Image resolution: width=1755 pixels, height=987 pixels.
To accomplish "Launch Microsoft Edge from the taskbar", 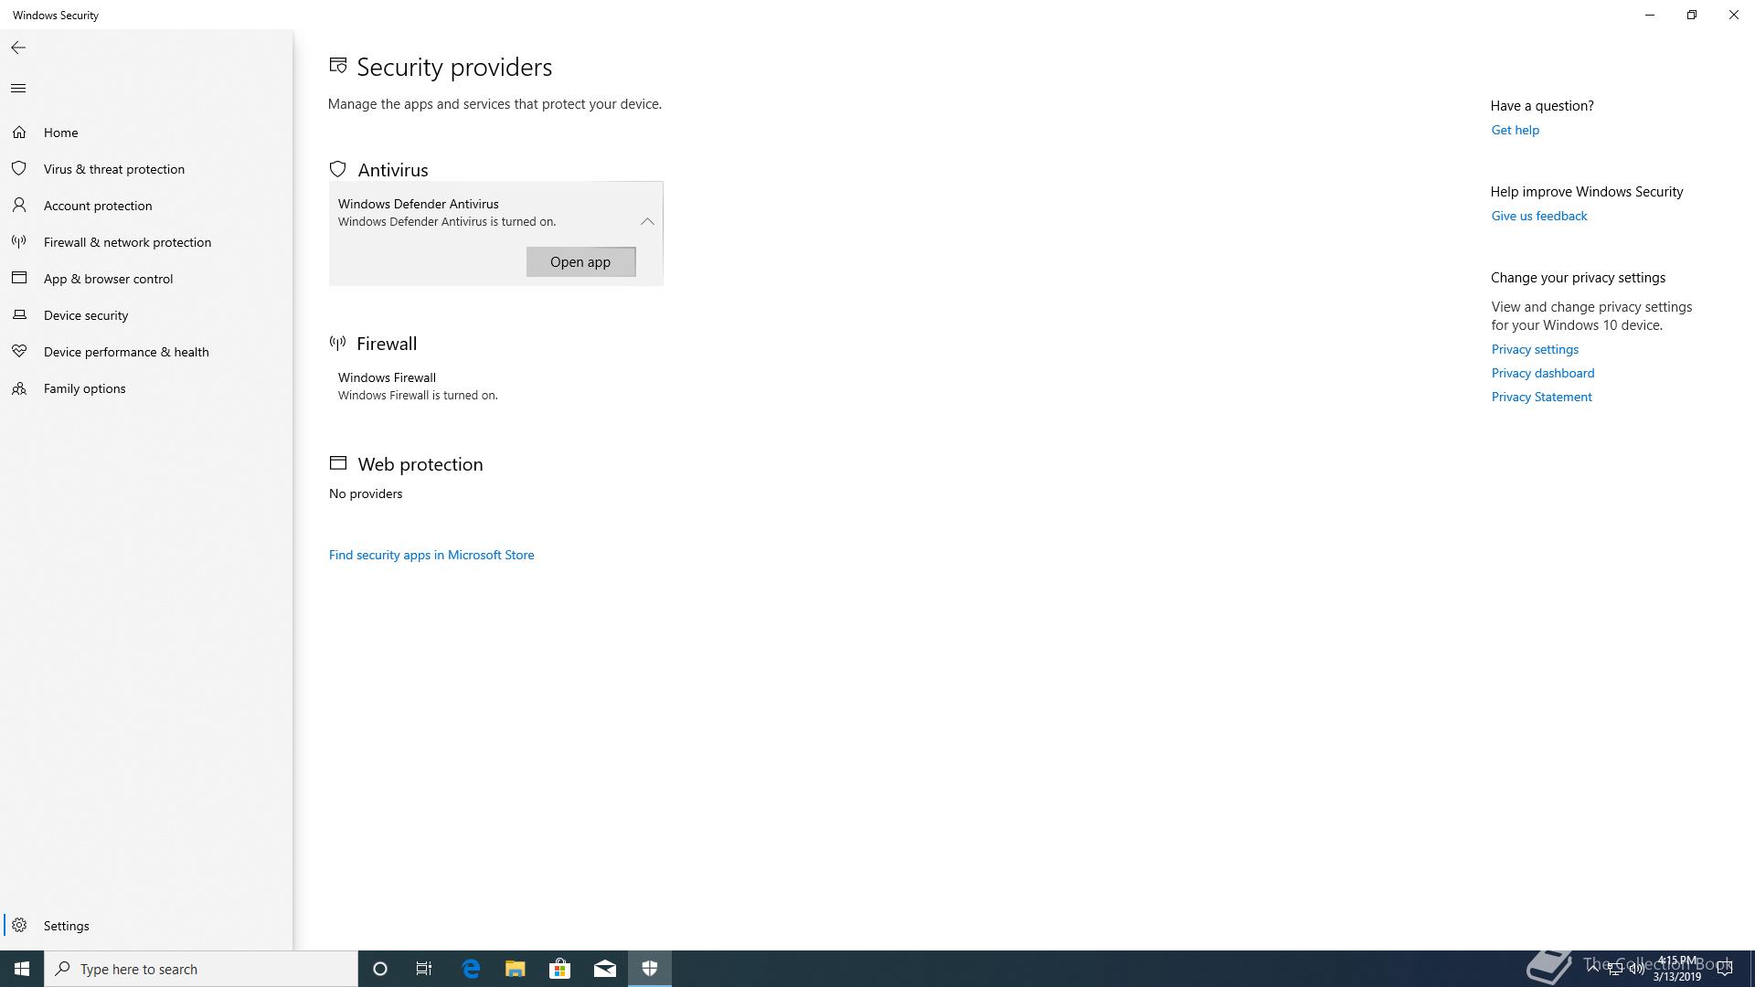I will click(x=471, y=969).
